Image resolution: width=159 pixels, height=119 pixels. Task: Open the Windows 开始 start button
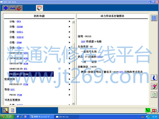click(x=7, y=117)
